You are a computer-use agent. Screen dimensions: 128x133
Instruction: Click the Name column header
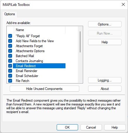[40, 30]
